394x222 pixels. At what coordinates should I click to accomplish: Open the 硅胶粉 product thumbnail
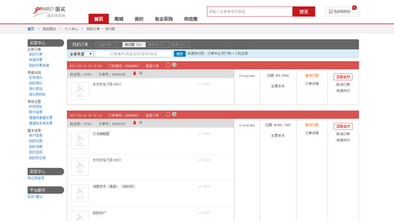80,216
